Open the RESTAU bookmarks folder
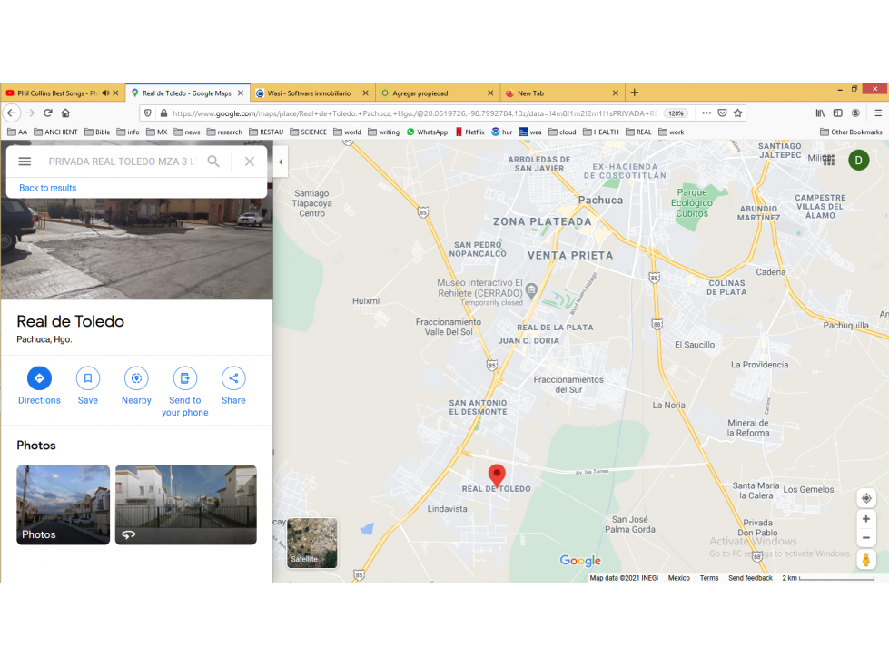The image size is (889, 666). click(266, 132)
